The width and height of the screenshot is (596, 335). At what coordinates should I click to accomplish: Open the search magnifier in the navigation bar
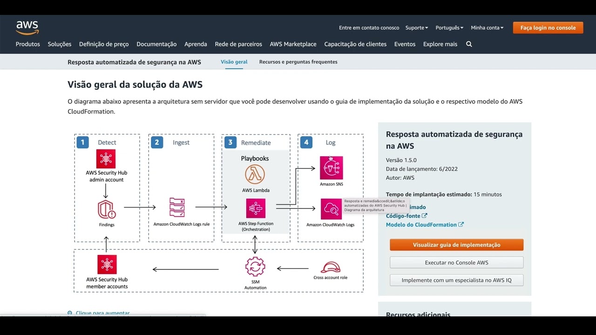click(469, 44)
